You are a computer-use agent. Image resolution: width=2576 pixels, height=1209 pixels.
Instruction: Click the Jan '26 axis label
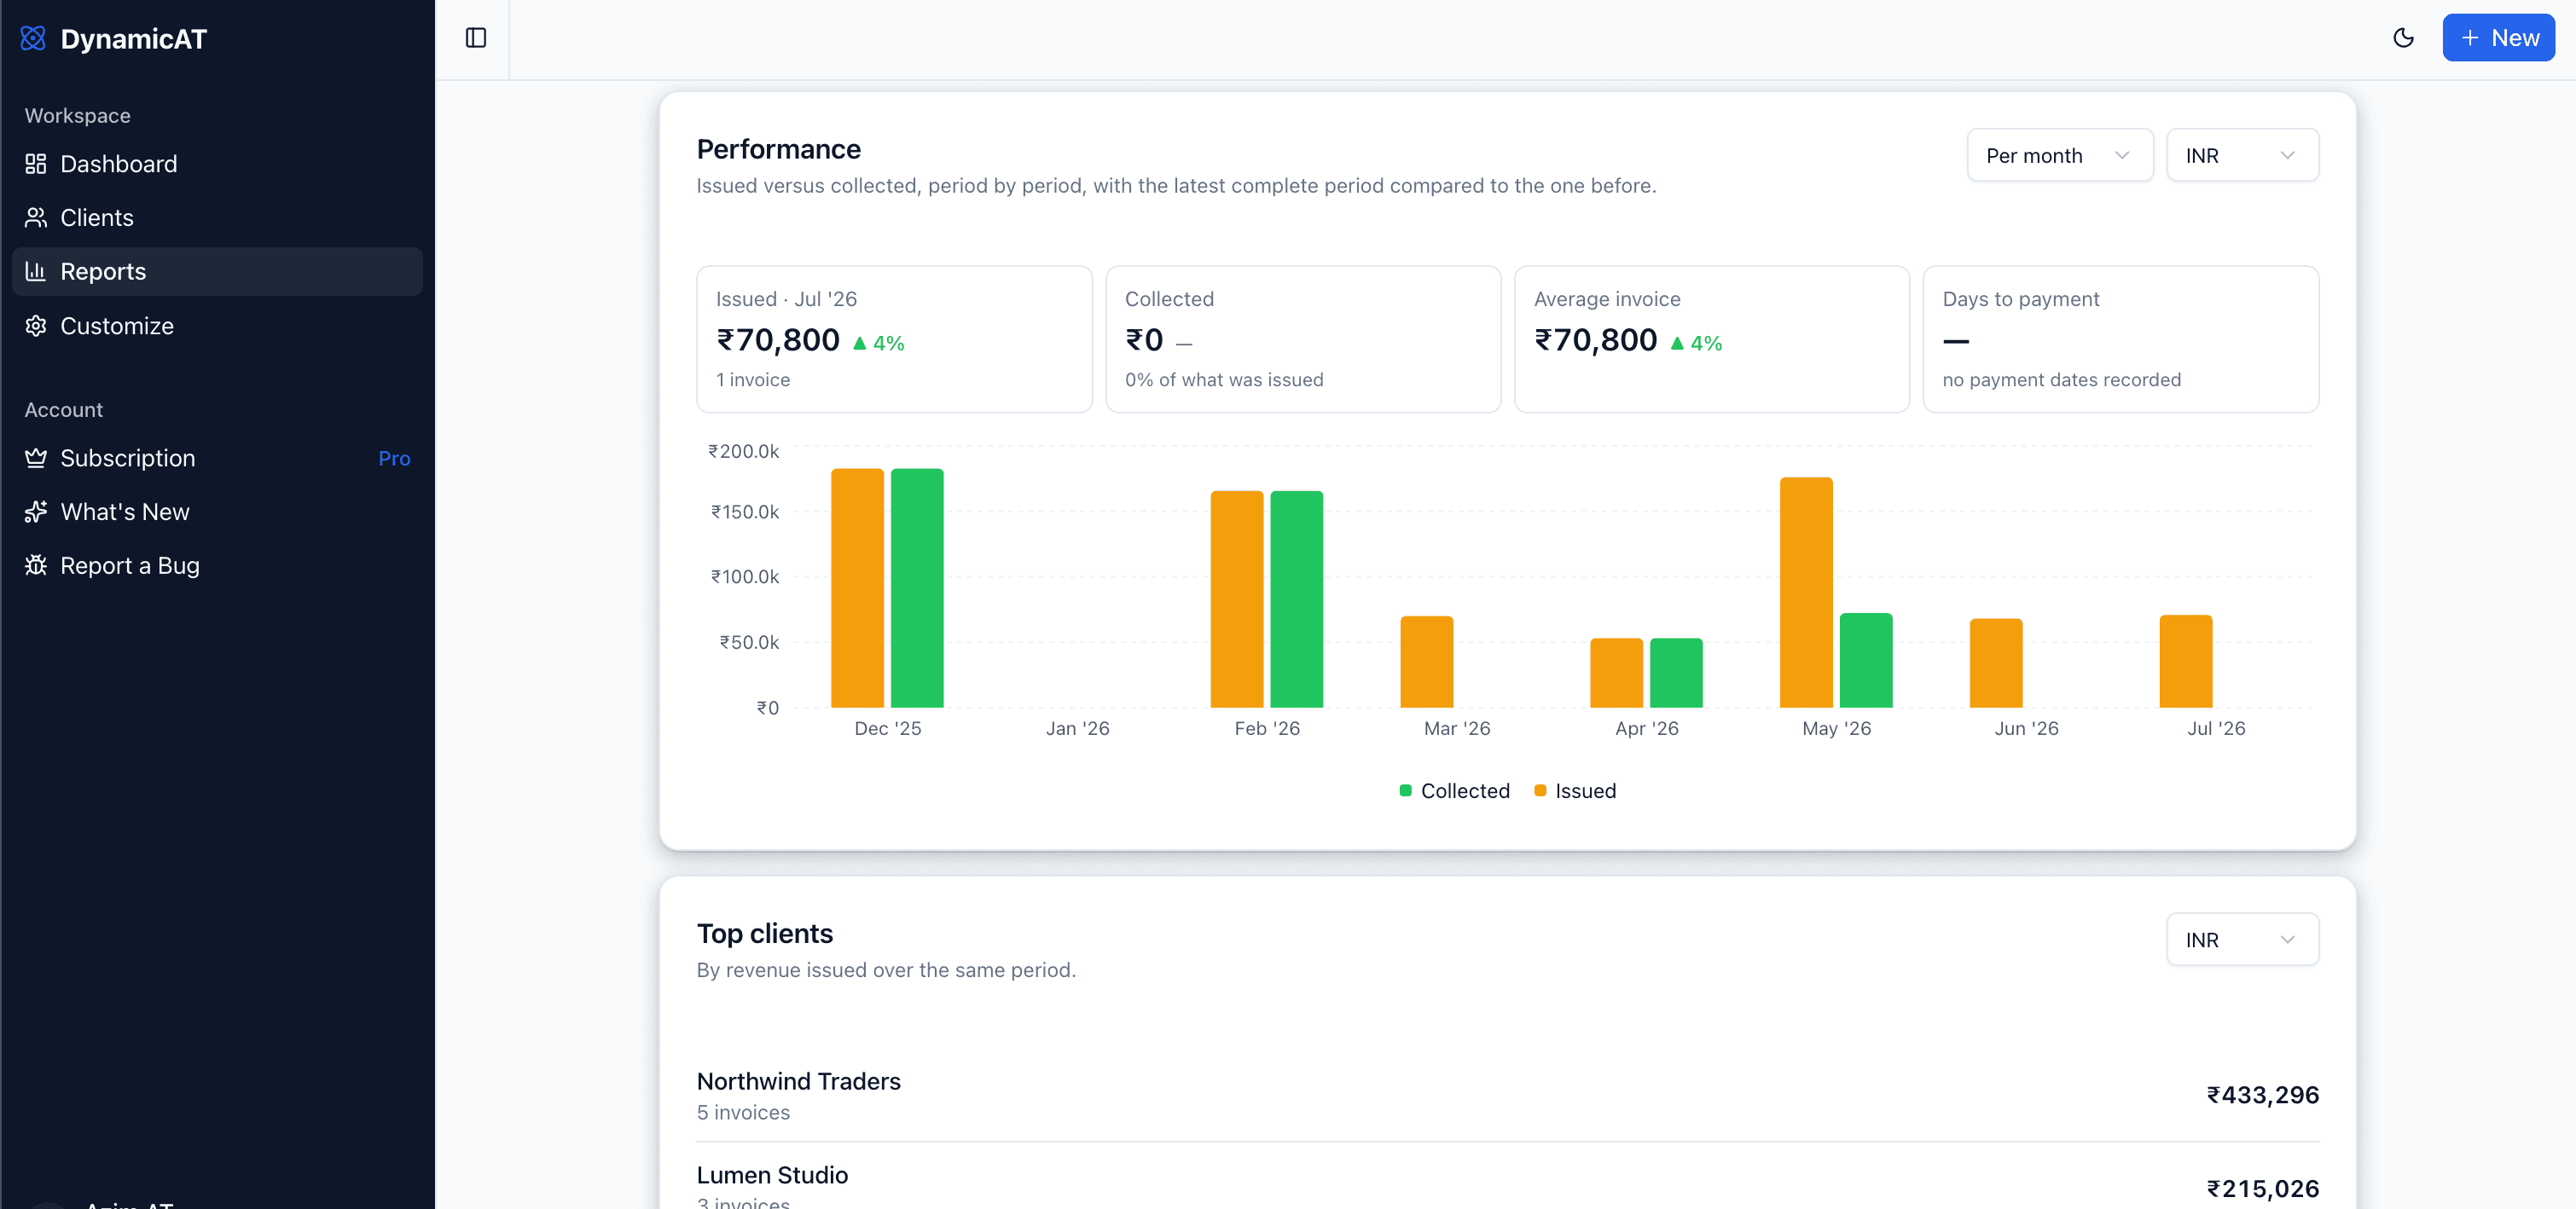(1077, 728)
